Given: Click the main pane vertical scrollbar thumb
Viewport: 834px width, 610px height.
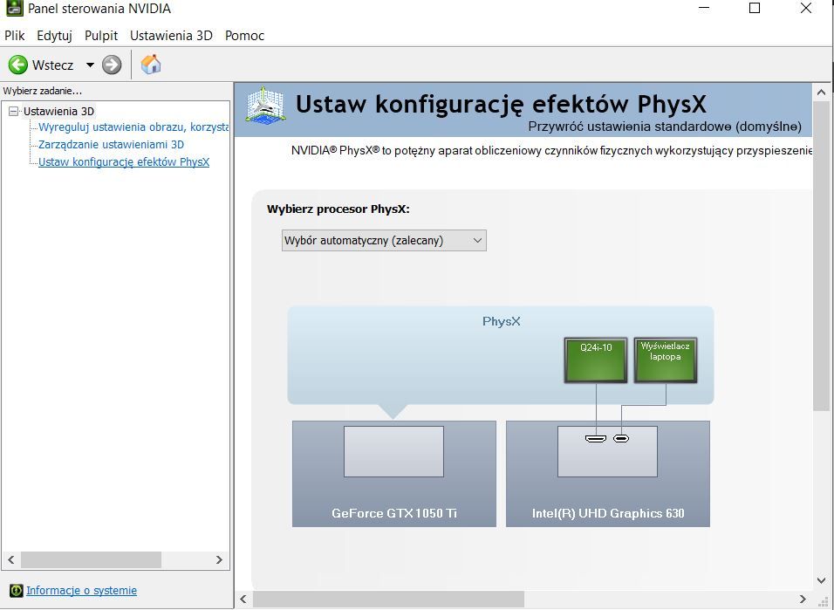Looking at the screenshot, I should (x=821, y=256).
